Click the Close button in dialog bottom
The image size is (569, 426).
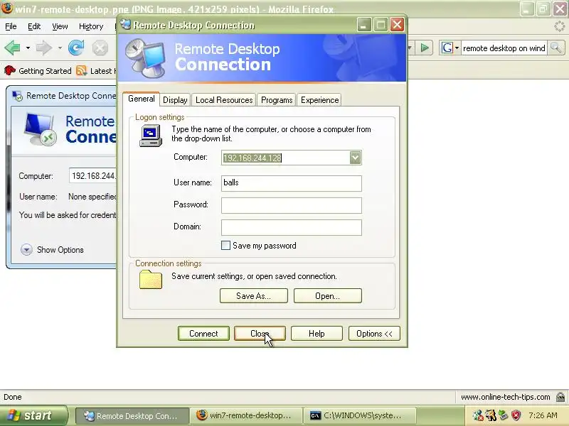(260, 334)
